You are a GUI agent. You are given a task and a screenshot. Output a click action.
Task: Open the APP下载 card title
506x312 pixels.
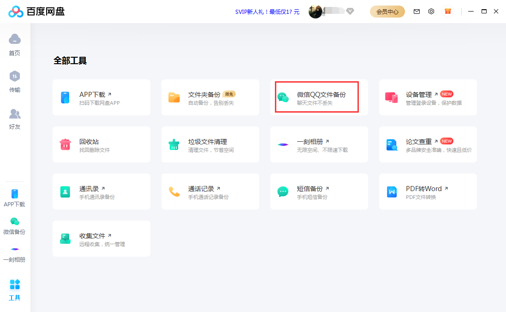[x=92, y=94]
